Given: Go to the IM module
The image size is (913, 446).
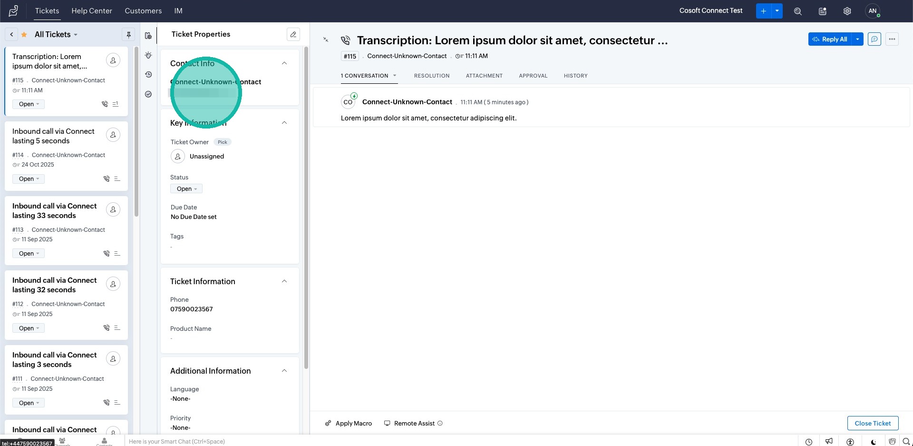Looking at the screenshot, I should pyautogui.click(x=178, y=11).
